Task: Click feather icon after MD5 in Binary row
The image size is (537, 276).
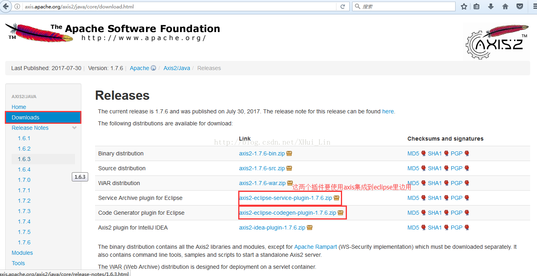Action: (424, 153)
